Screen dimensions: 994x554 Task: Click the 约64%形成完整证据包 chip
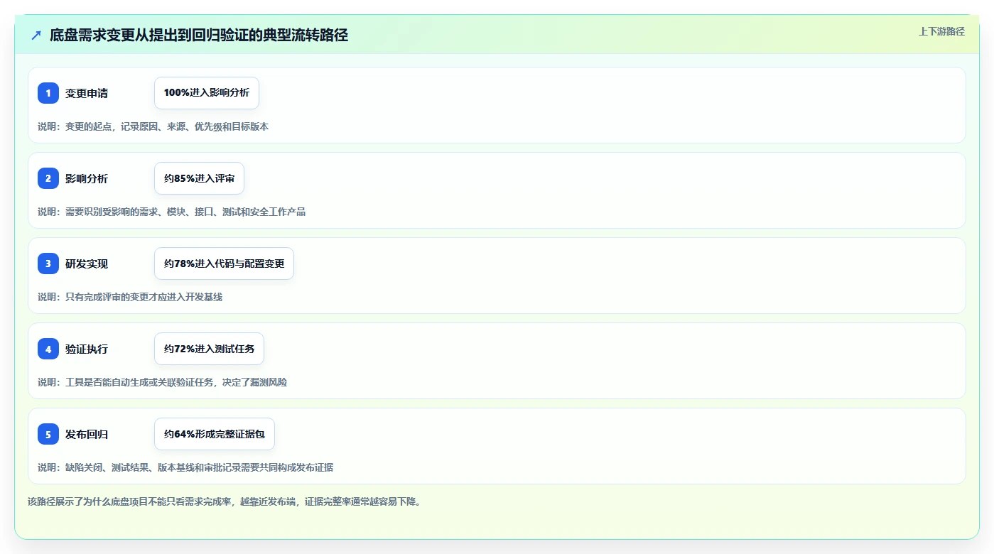coord(215,434)
